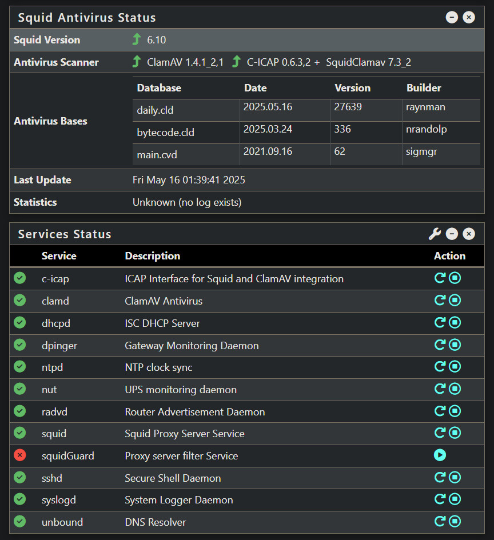Stop the nut service

pos(455,389)
